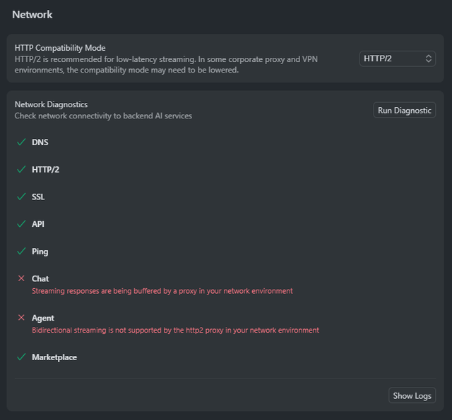
Task: Click the Marketplace success checkmark icon
Action: (x=21, y=357)
